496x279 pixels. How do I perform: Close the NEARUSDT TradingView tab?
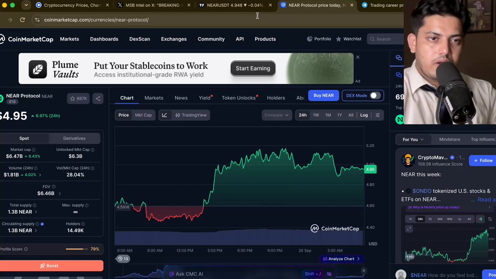point(270,5)
